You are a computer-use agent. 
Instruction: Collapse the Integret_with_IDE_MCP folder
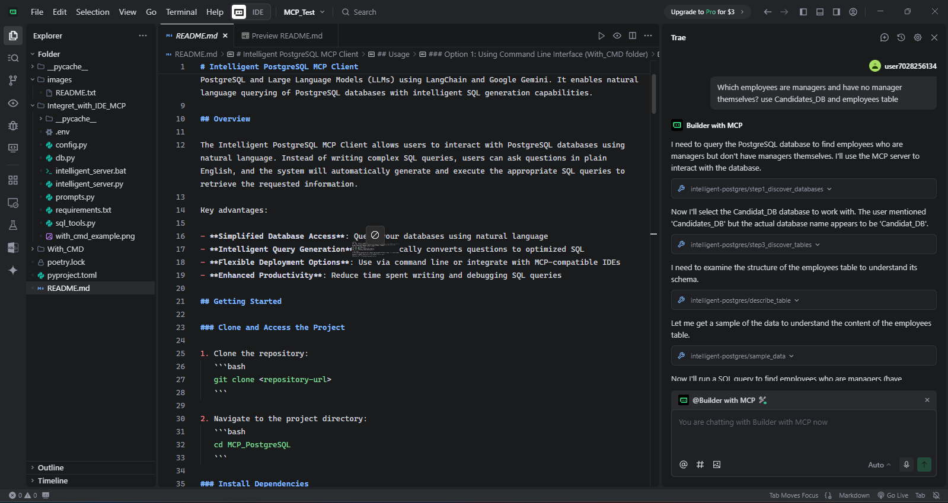(x=91, y=105)
